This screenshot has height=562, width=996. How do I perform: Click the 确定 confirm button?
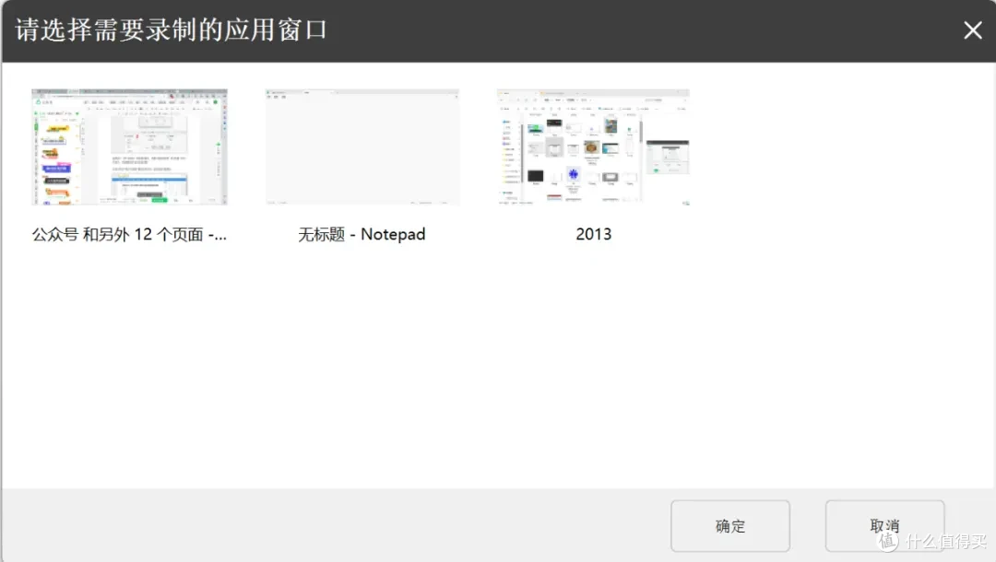[x=730, y=526]
